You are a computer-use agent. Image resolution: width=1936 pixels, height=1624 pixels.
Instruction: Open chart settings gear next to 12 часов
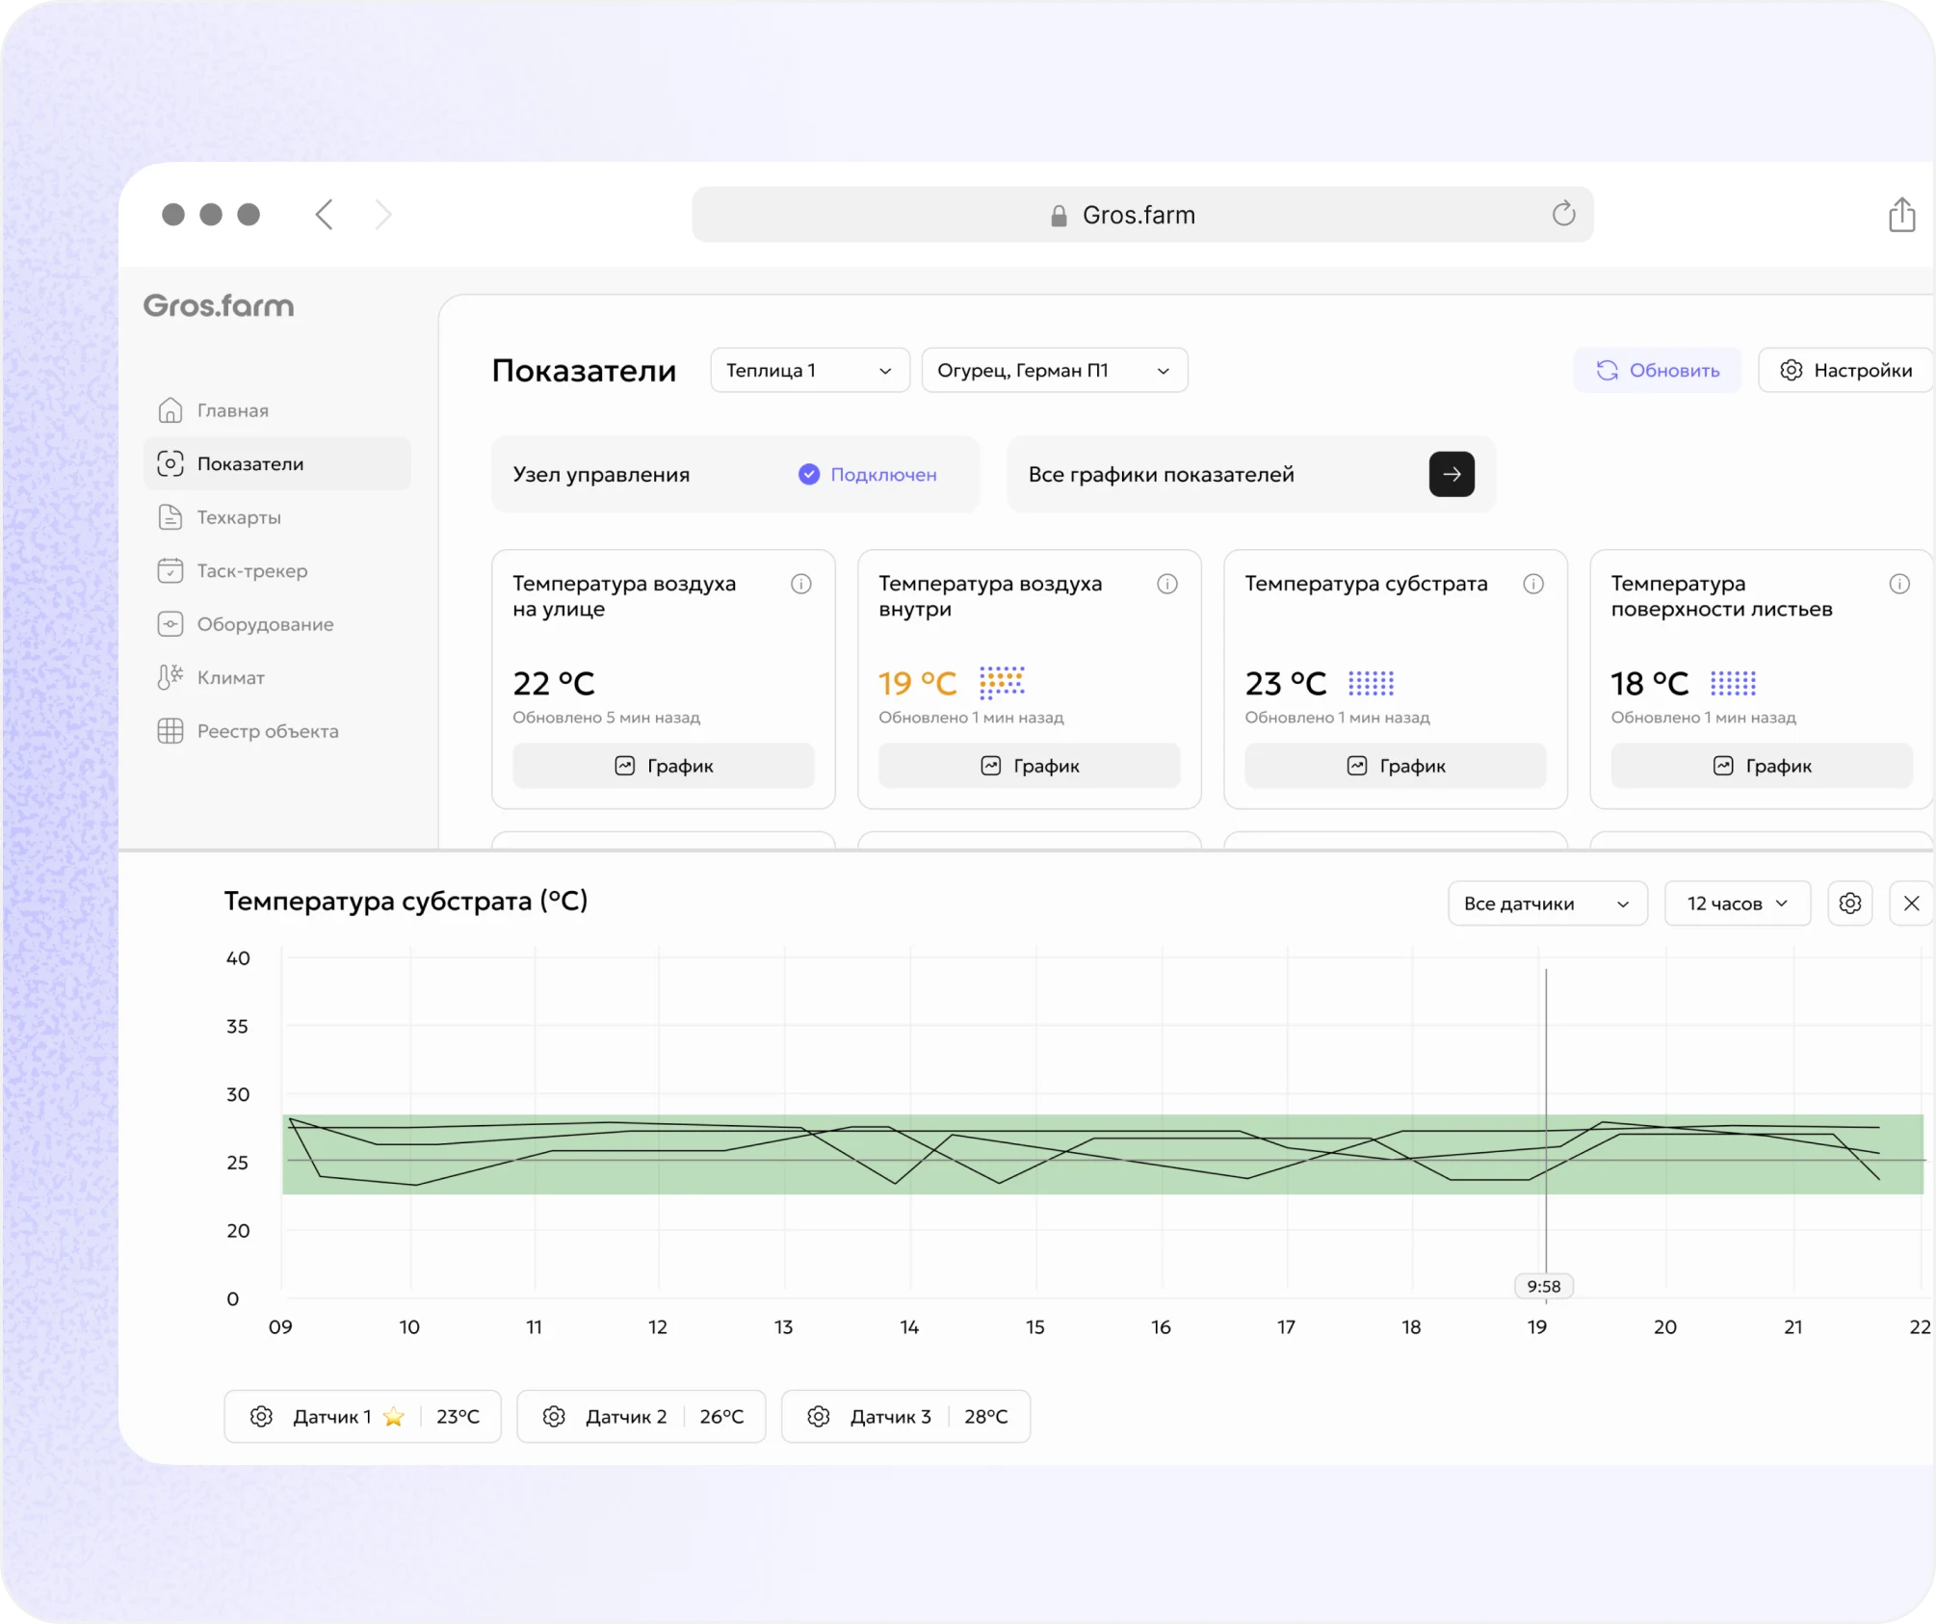click(x=1849, y=904)
